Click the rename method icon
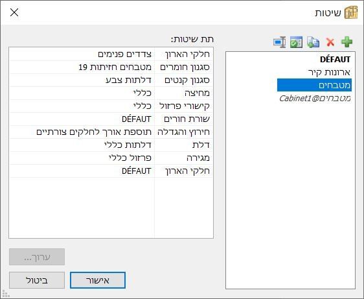Image resolution: width=364 pixels, height=299 pixels. [280, 42]
